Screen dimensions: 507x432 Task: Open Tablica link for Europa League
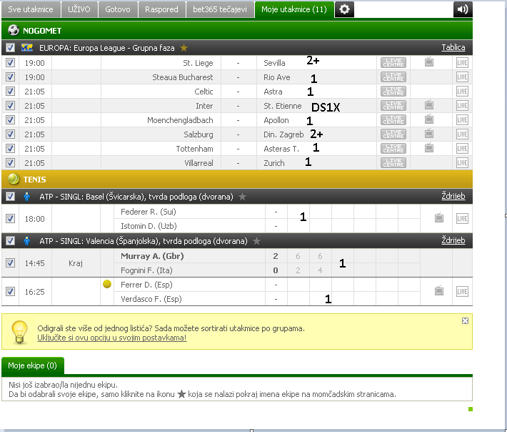(x=453, y=48)
